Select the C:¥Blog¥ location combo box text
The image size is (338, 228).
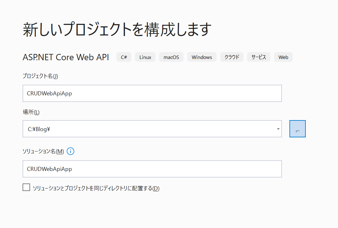tap(39, 129)
